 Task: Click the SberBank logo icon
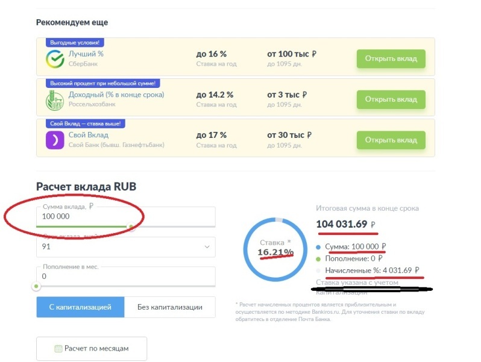point(55,59)
